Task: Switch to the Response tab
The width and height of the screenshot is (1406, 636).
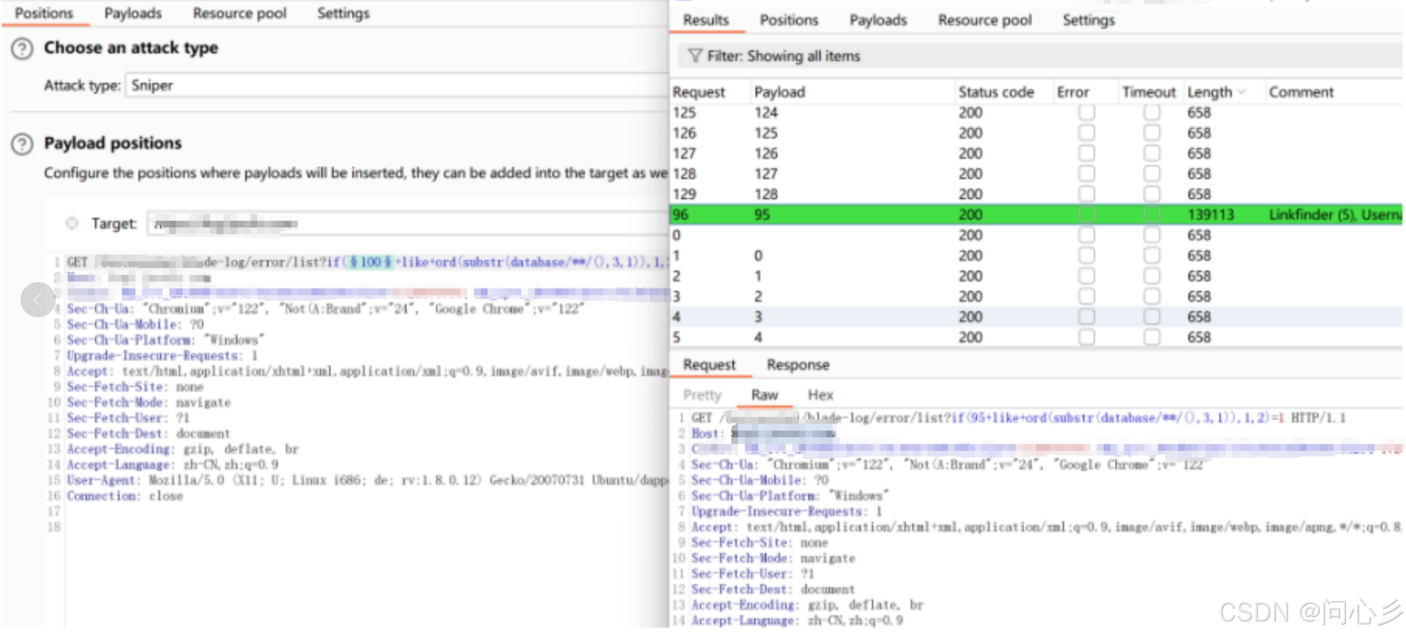Action: (x=798, y=364)
